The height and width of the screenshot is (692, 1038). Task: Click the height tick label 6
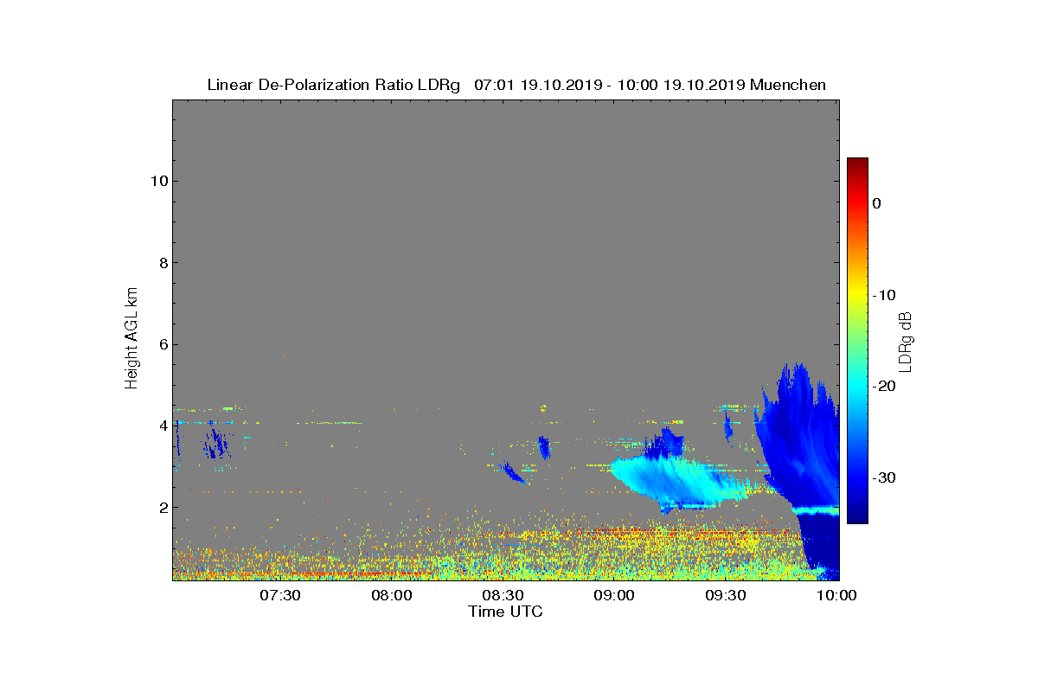(x=162, y=344)
